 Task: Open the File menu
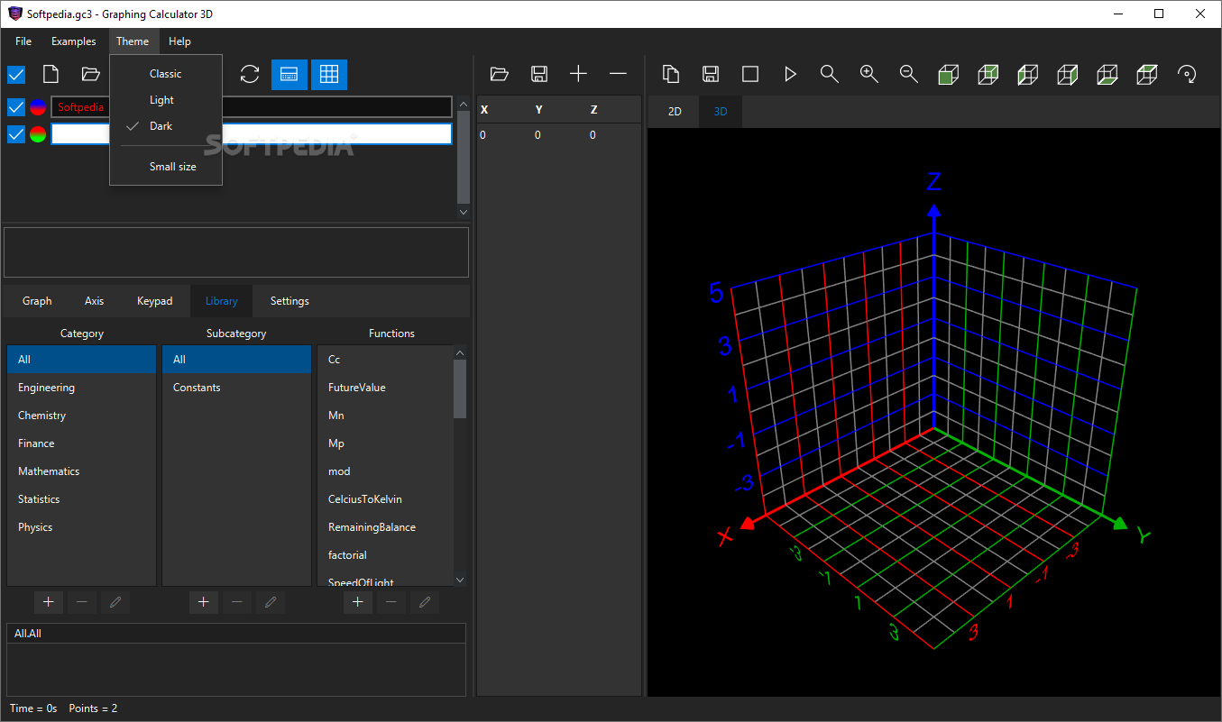23,41
